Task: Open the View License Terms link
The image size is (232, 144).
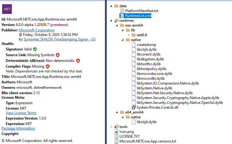Action: coord(21,113)
